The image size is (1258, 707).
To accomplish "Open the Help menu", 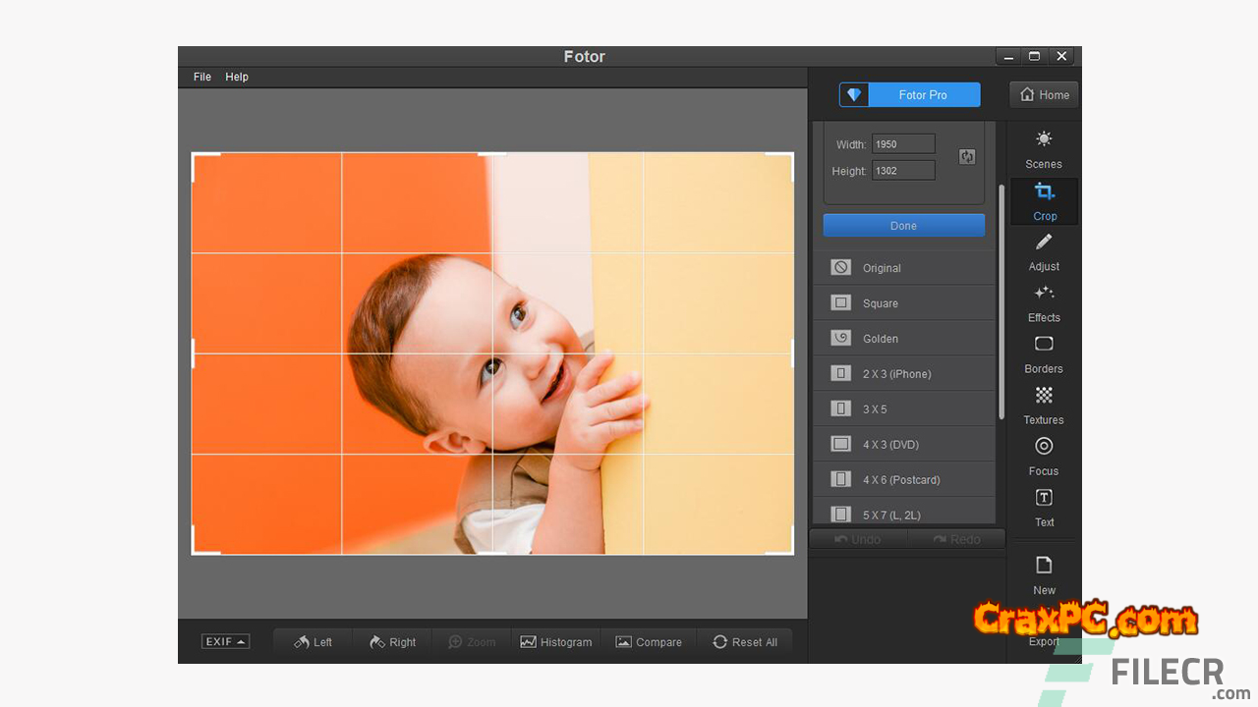I will [237, 77].
